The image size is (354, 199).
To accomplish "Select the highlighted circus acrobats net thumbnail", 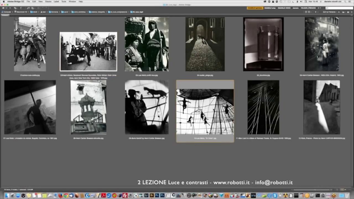I will [x=205, y=112].
